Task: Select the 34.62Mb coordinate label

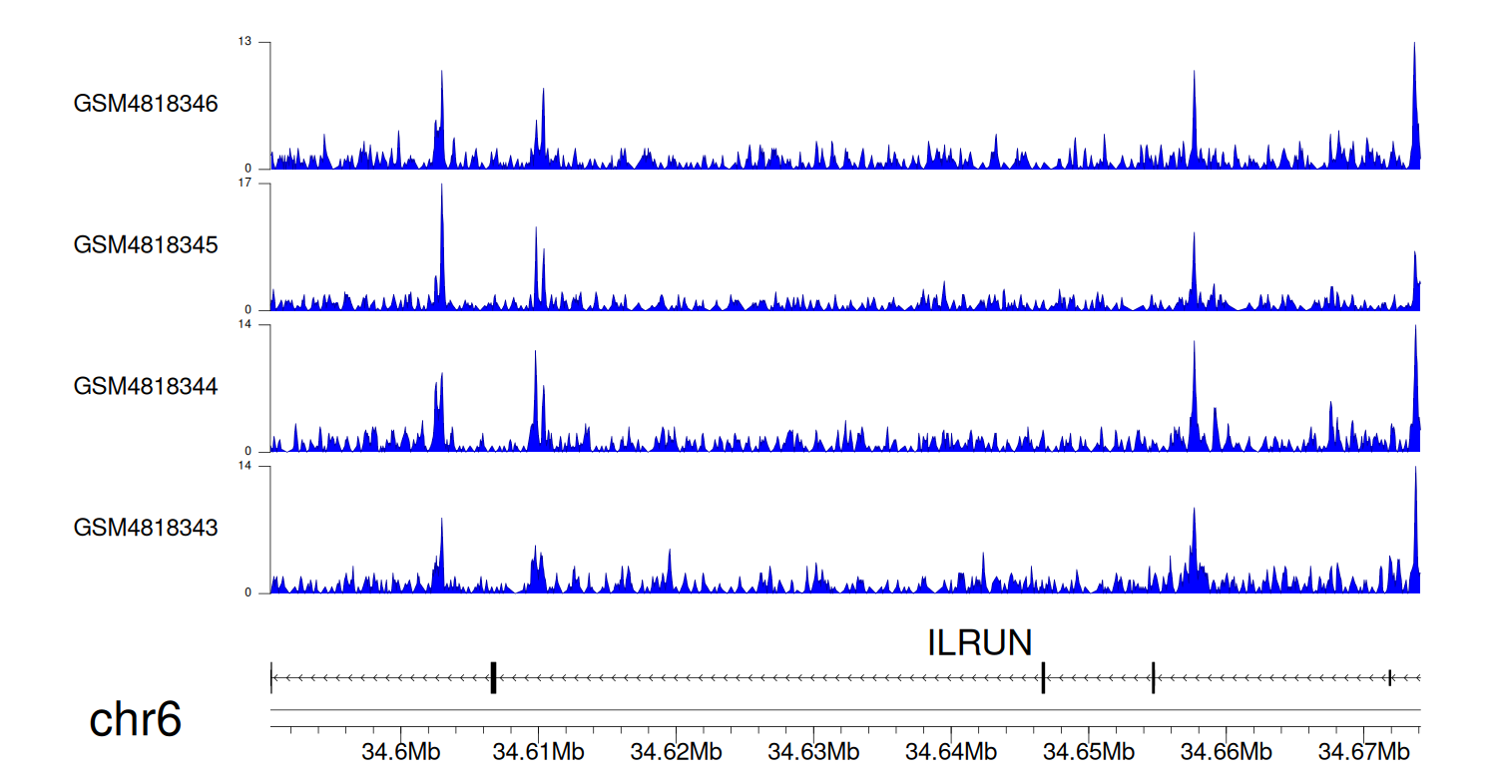Action: tap(676, 751)
